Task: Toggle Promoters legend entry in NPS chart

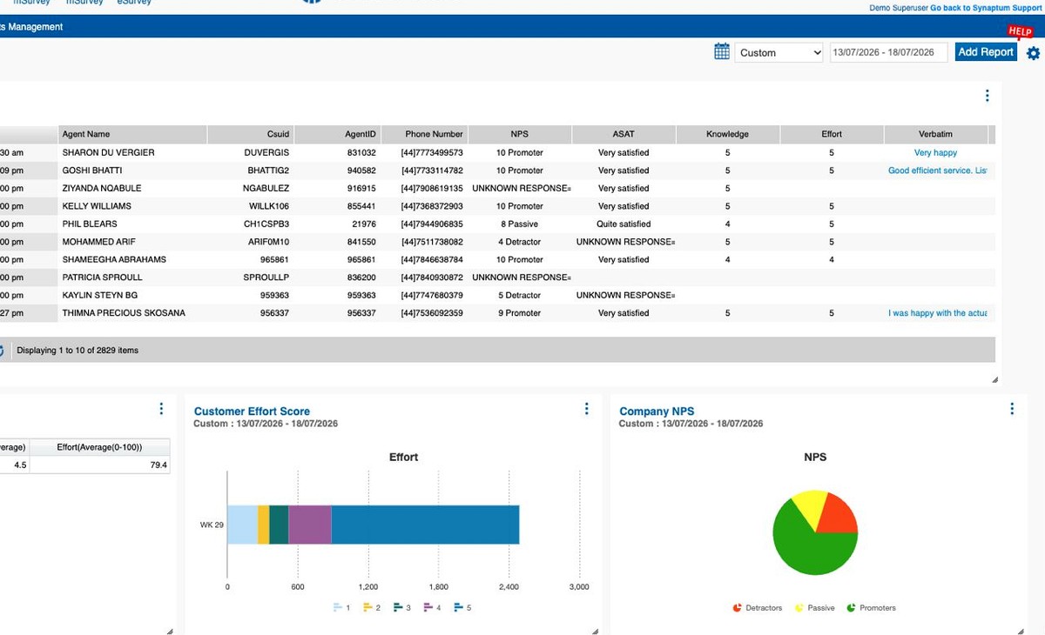Action: click(871, 608)
